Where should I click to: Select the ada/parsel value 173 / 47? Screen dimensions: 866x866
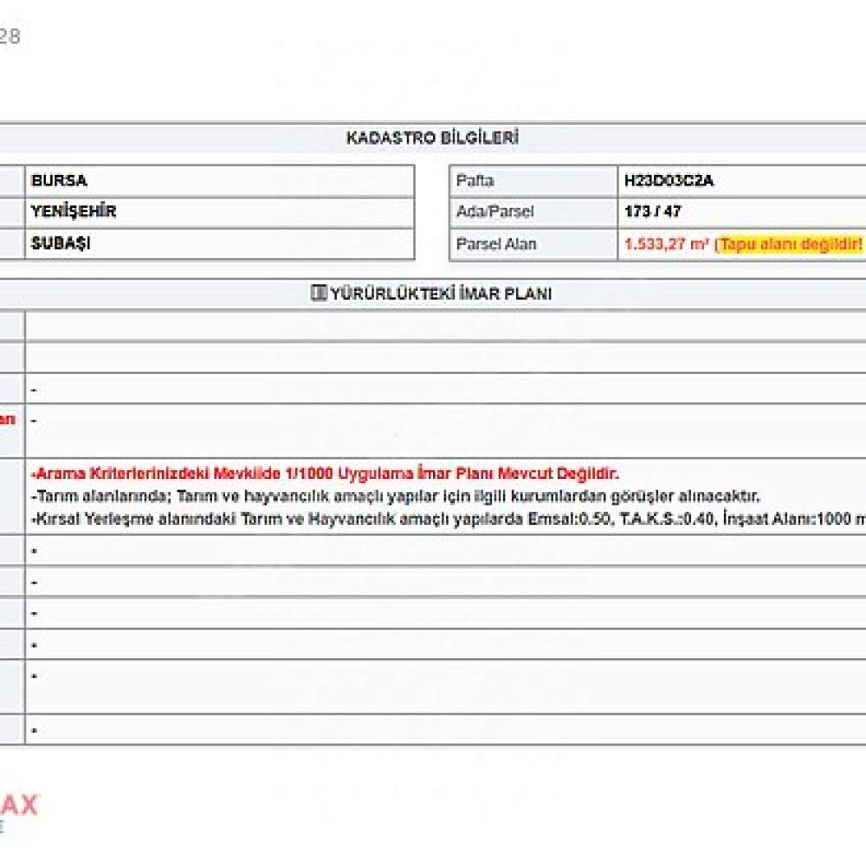click(x=653, y=211)
